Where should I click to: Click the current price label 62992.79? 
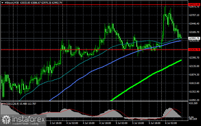[x=194, y=38]
